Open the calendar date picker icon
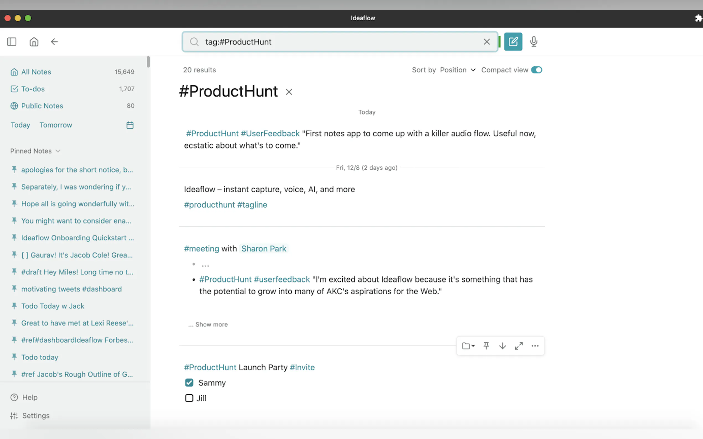The image size is (703, 439). pos(130,125)
